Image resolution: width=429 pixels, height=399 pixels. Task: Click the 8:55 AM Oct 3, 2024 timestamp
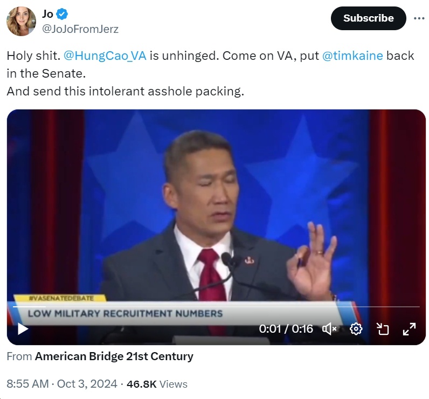[61, 384]
